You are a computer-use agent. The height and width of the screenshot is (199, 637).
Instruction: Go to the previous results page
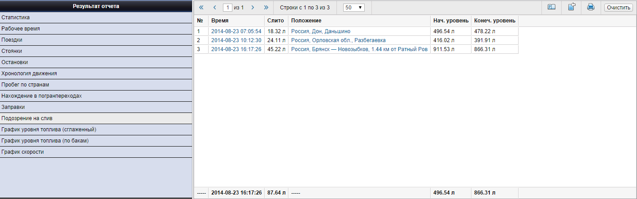[x=214, y=8]
